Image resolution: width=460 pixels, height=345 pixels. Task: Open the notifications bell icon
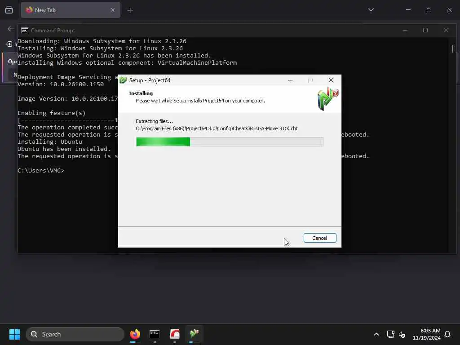[x=448, y=334]
